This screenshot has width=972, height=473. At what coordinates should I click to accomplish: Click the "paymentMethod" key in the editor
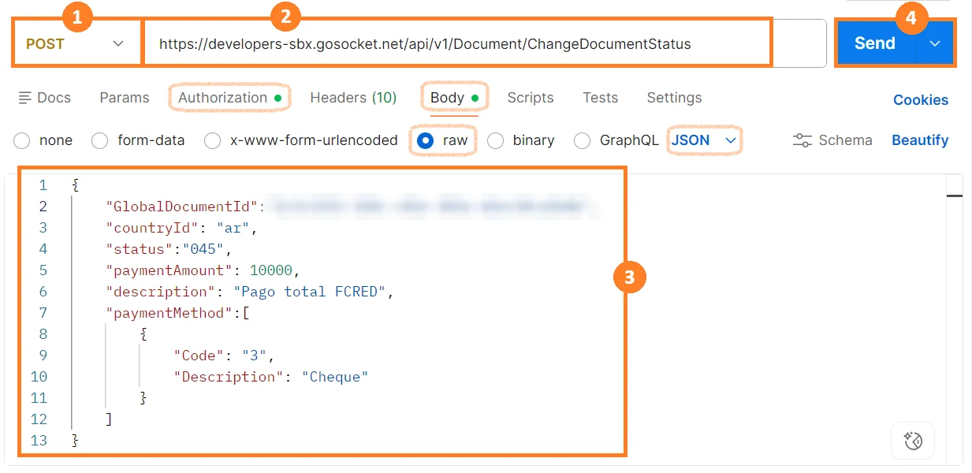(169, 313)
